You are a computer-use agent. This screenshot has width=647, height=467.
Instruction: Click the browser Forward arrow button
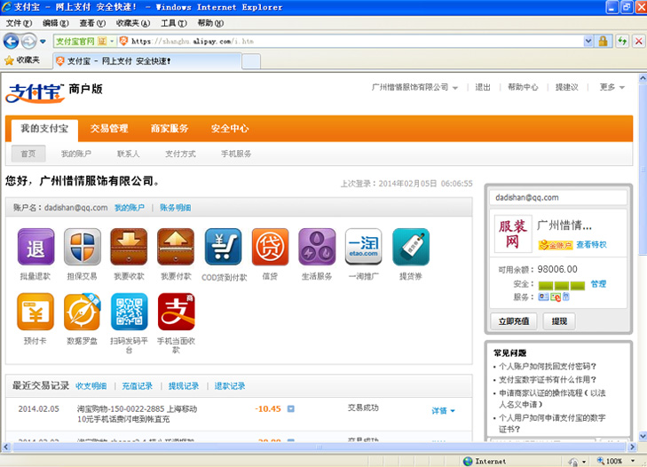click(x=29, y=42)
